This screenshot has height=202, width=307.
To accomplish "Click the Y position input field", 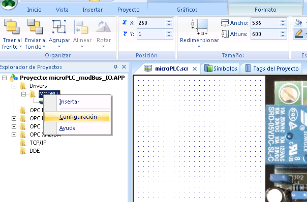I will coord(151,34).
